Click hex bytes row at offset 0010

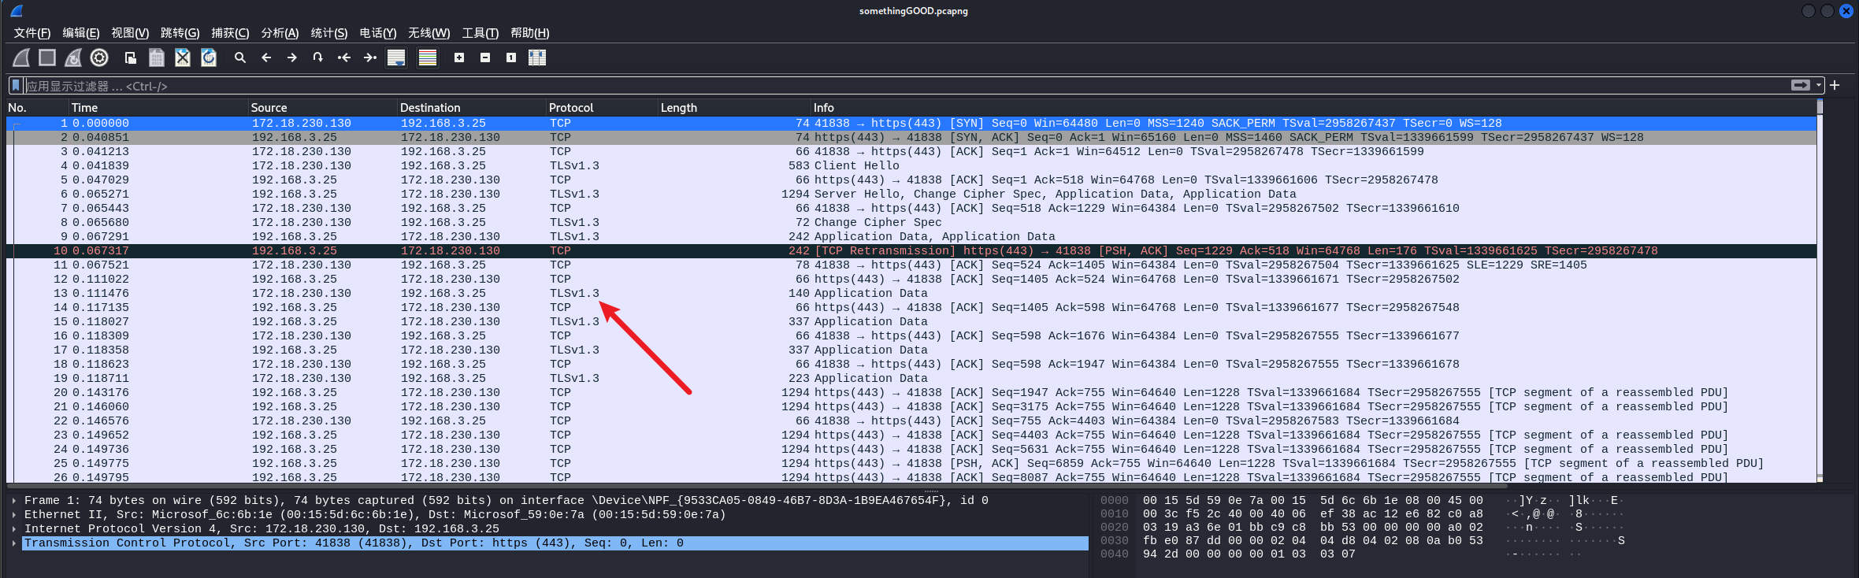(x=1312, y=514)
